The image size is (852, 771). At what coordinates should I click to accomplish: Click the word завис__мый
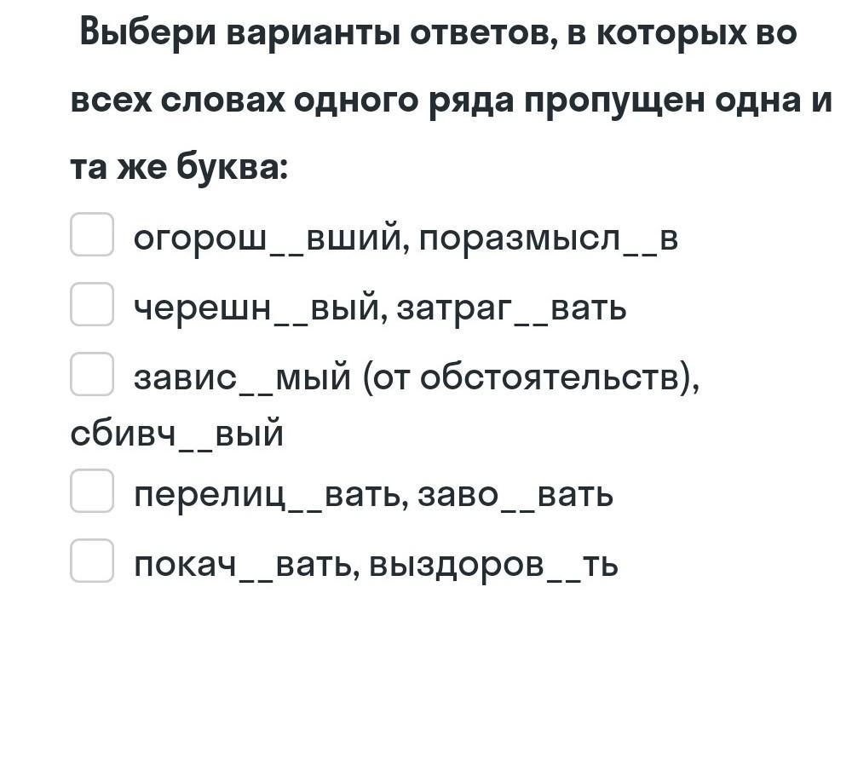pos(242,377)
